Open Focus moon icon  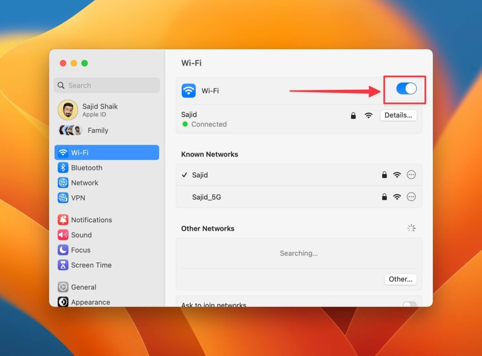tap(63, 250)
